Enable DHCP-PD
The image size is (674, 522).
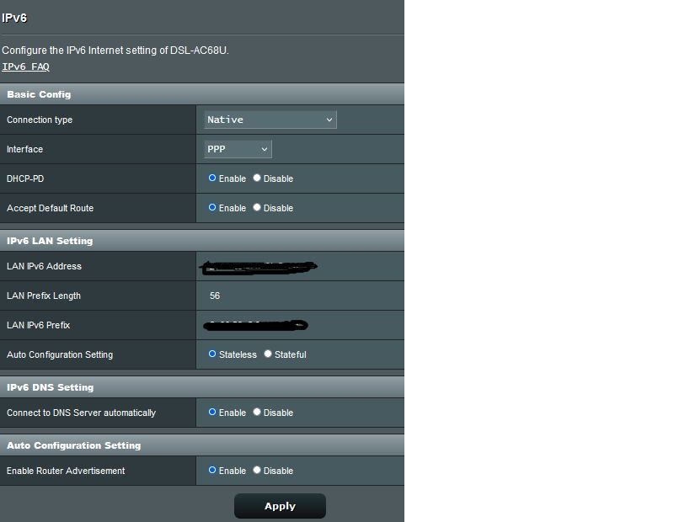(x=213, y=178)
